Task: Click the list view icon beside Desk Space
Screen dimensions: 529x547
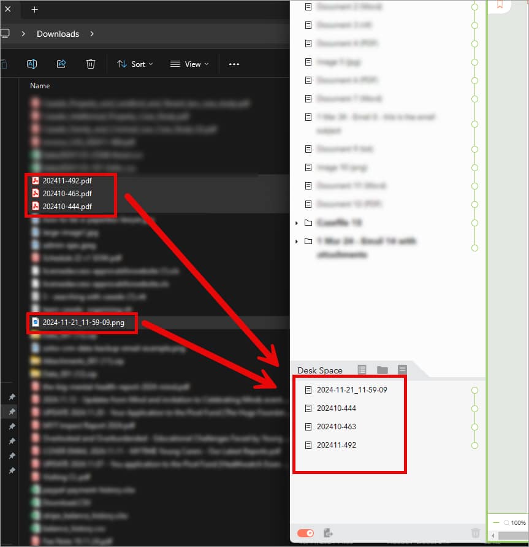Action: tap(362, 369)
